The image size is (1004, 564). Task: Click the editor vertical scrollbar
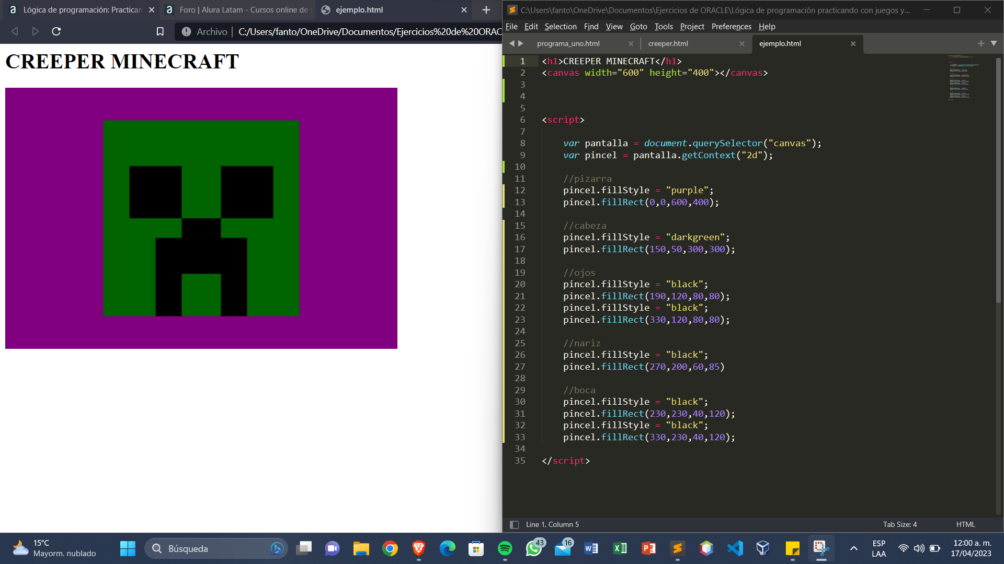(998, 180)
